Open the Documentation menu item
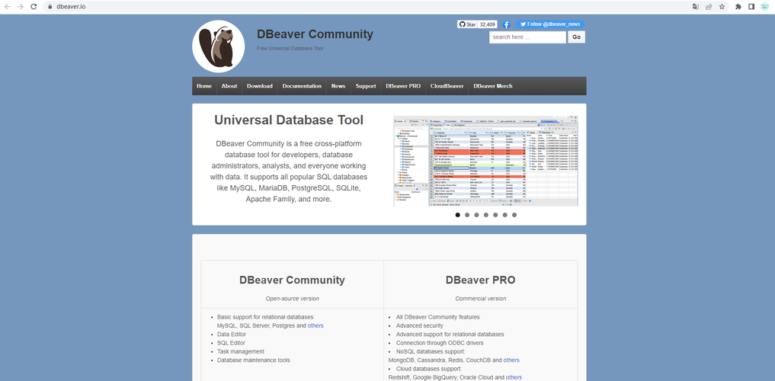775x381 pixels. (302, 86)
